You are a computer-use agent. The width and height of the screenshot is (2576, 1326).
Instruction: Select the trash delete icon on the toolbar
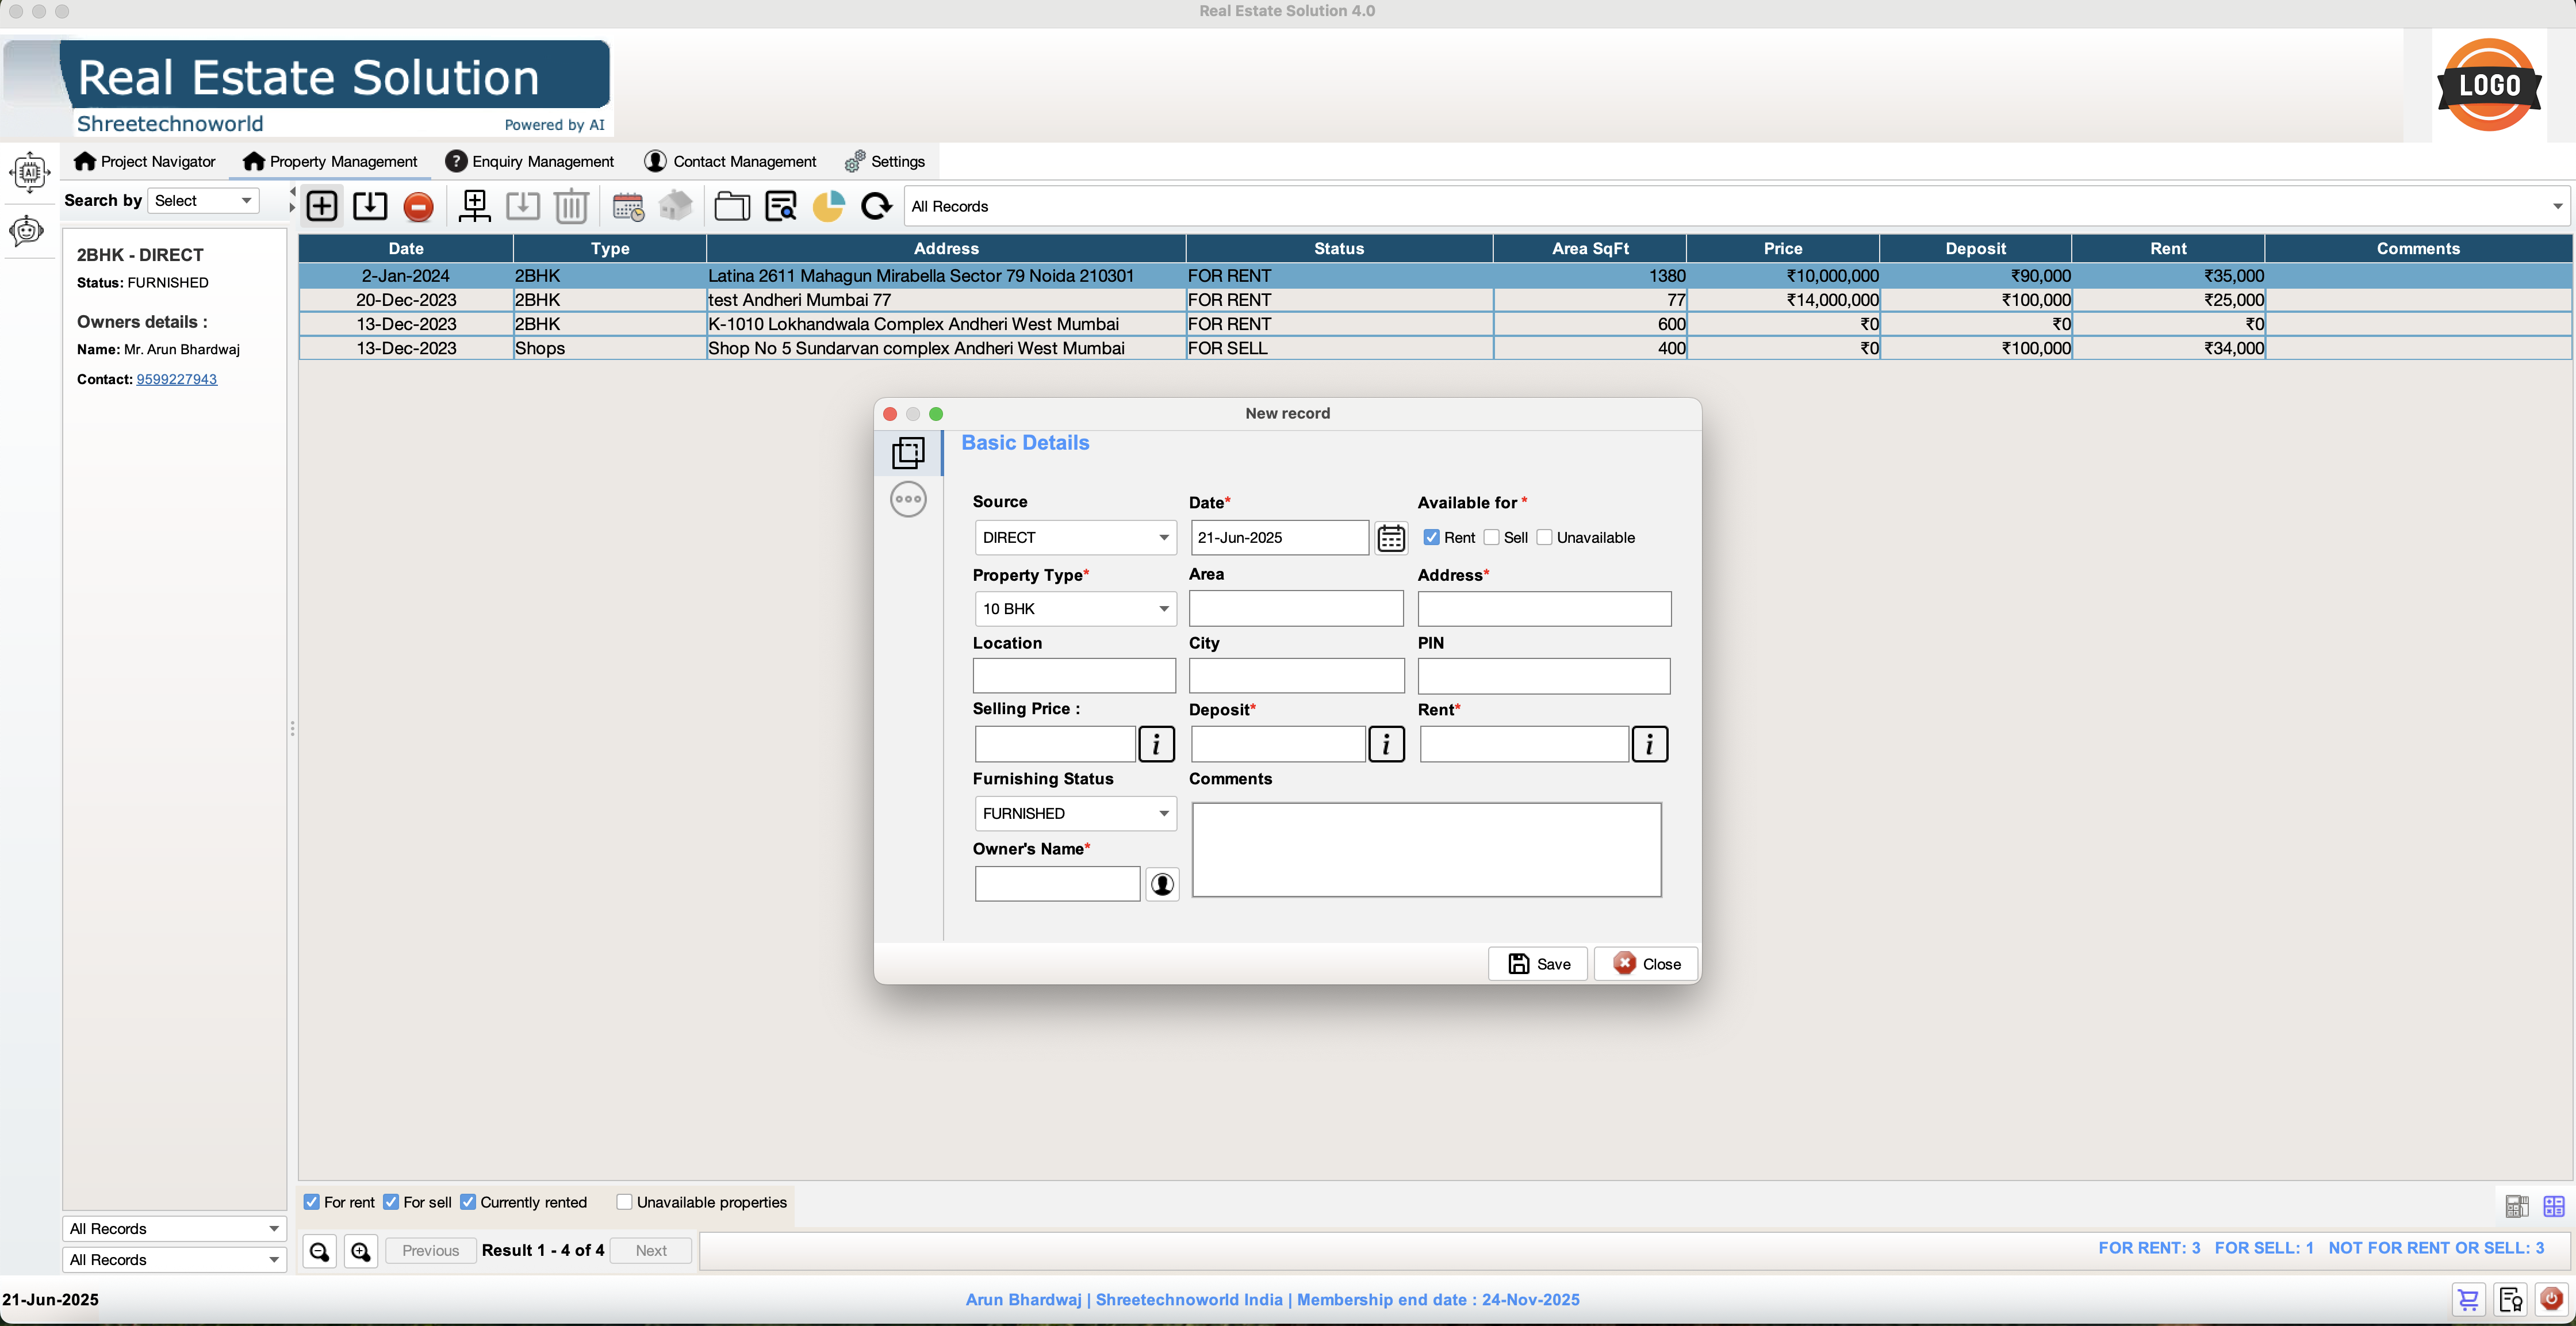(x=571, y=206)
